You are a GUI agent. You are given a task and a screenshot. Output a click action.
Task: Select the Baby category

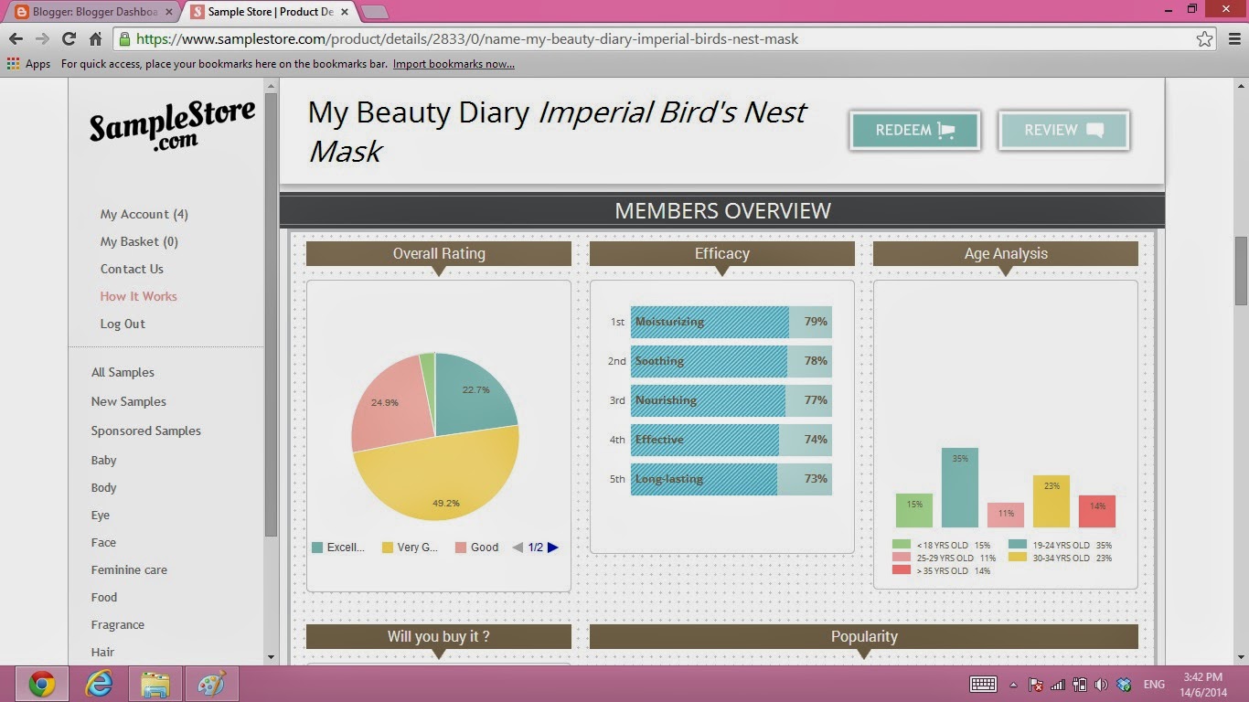pyautogui.click(x=104, y=460)
